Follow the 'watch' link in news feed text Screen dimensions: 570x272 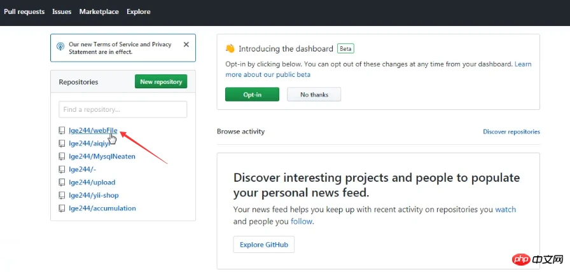[x=505, y=209]
